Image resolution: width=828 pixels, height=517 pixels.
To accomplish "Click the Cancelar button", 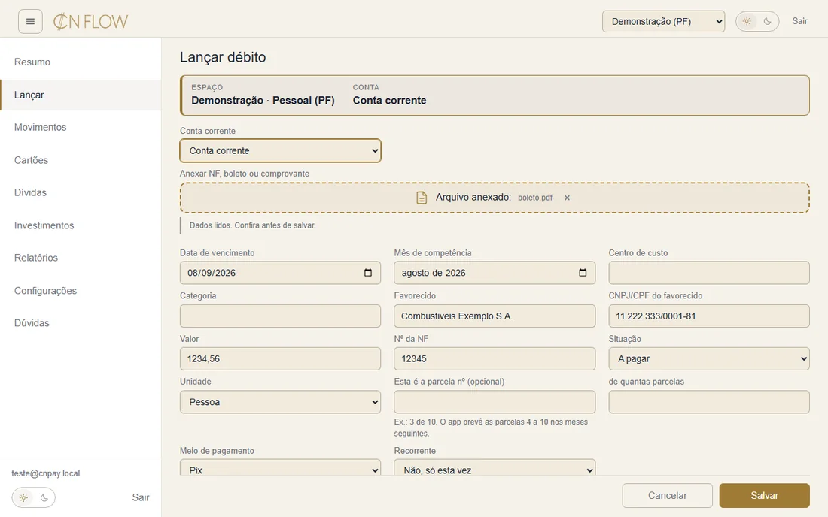I will click(668, 496).
